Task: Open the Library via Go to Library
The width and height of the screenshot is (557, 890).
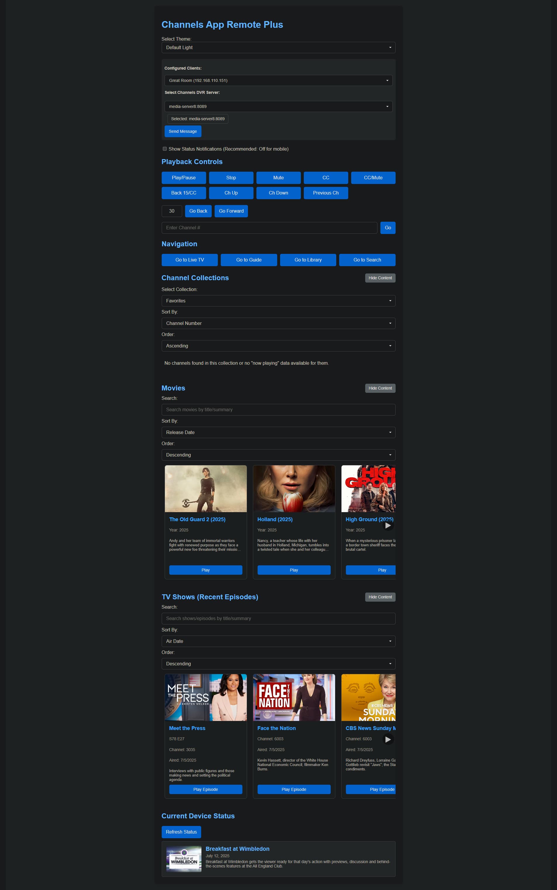Action: click(x=308, y=260)
